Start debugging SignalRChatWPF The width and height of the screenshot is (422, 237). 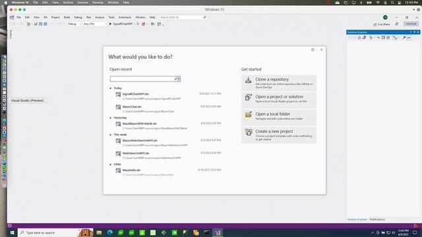[121, 24]
